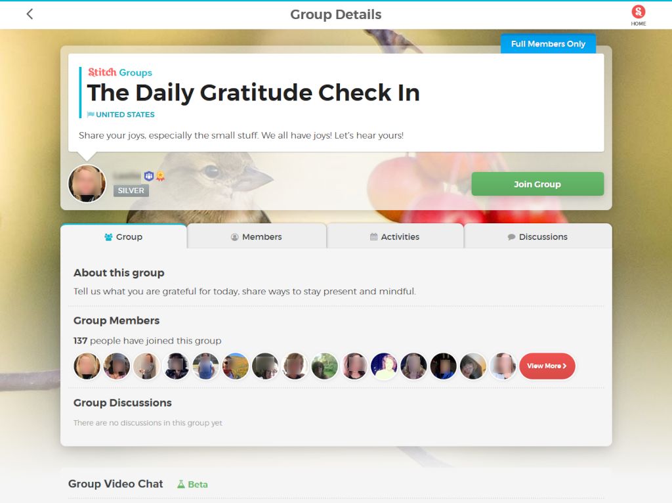Click the gold ribbon award badge
The image size is (672, 503).
160,176
